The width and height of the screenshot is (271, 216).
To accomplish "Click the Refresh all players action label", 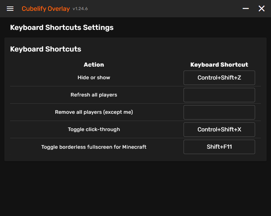I will 94,95.
